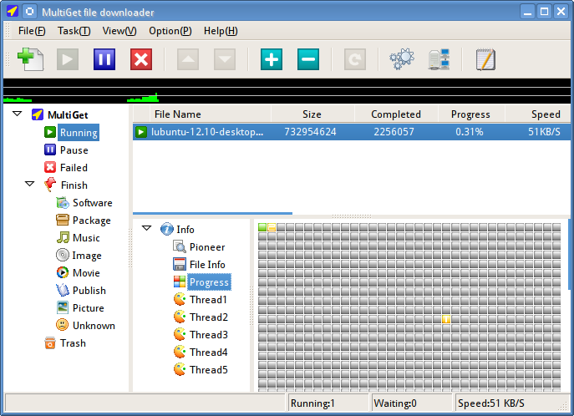This screenshot has height=416, width=574.
Task: Add a thread with the teal plus icon
Action: pos(272,59)
